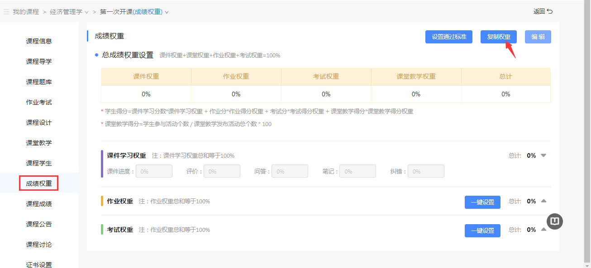Expand the 作业权重 section arrow

[x=543, y=201]
